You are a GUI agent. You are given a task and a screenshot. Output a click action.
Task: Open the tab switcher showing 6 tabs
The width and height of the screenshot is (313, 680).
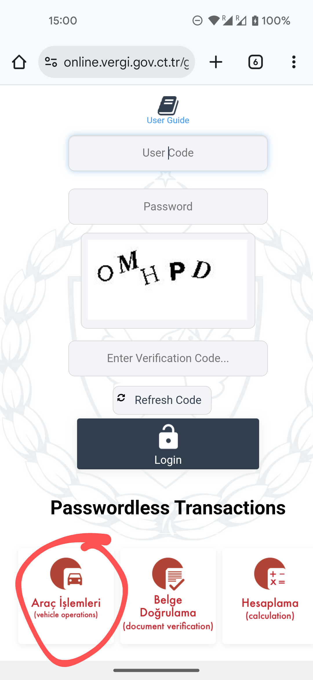click(255, 62)
